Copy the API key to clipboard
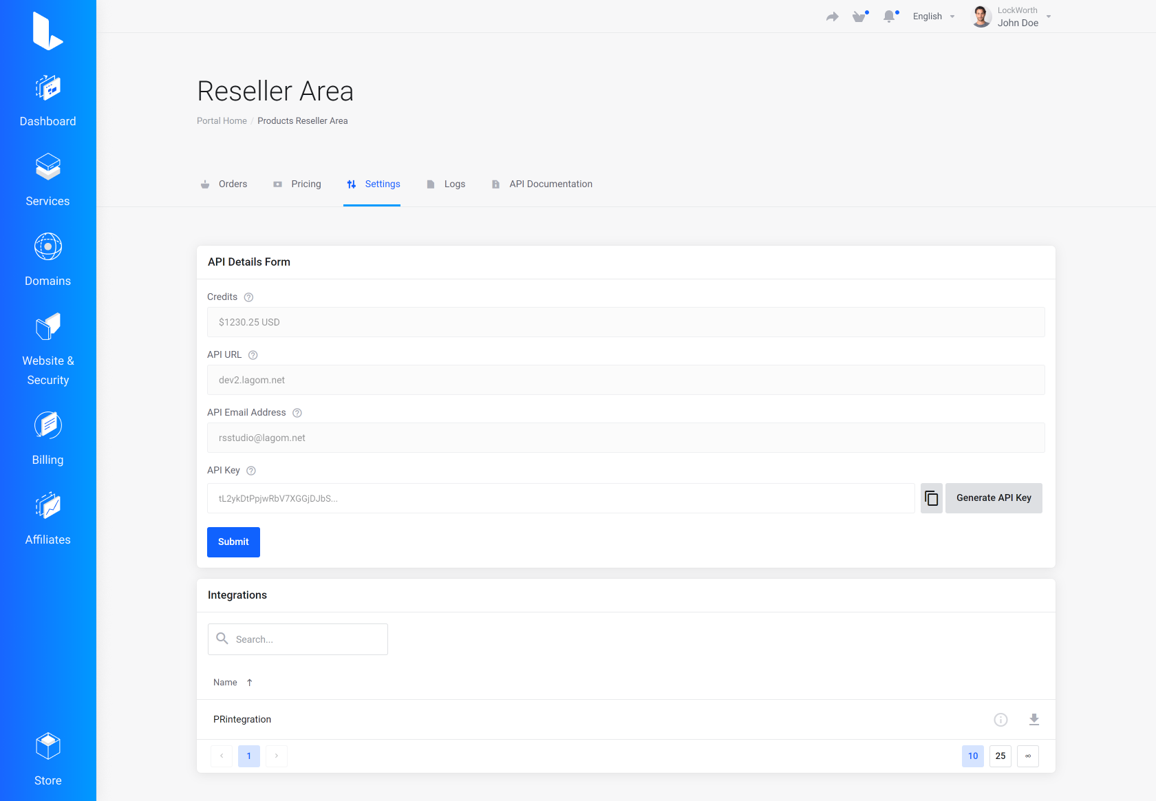 click(x=932, y=498)
